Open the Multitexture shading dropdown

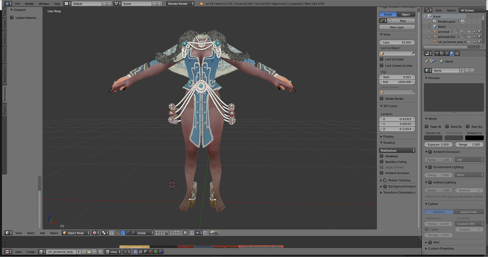tap(397, 150)
